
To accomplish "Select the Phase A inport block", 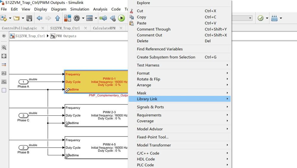I will 23,82.
